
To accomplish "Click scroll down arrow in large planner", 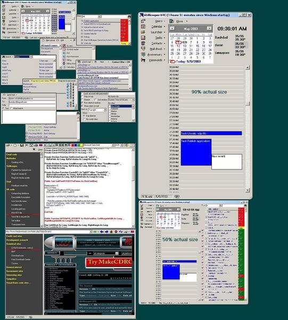I will click(248, 190).
